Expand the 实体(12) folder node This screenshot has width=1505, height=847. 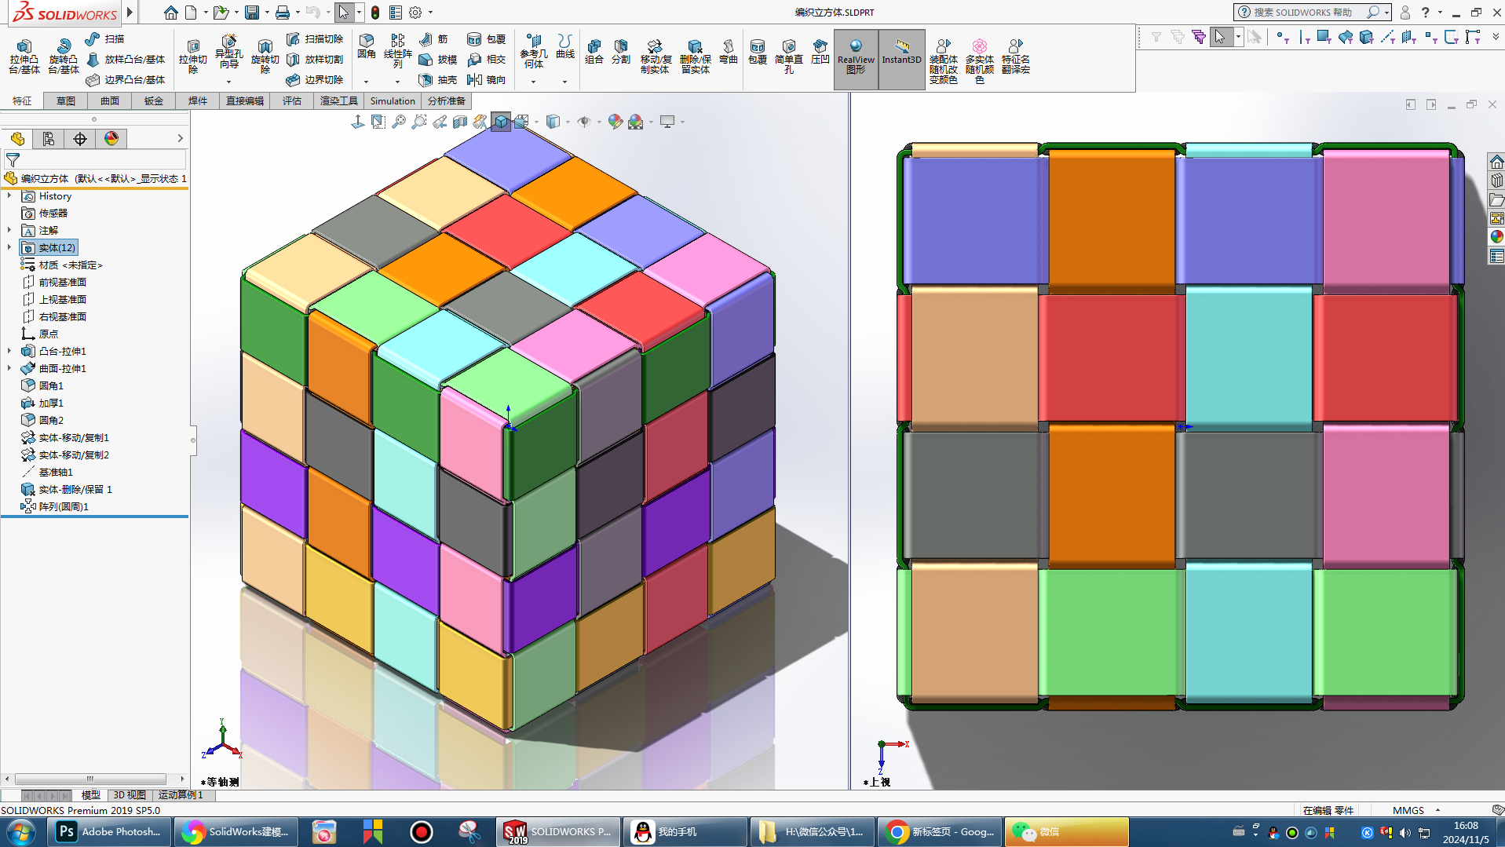[9, 248]
